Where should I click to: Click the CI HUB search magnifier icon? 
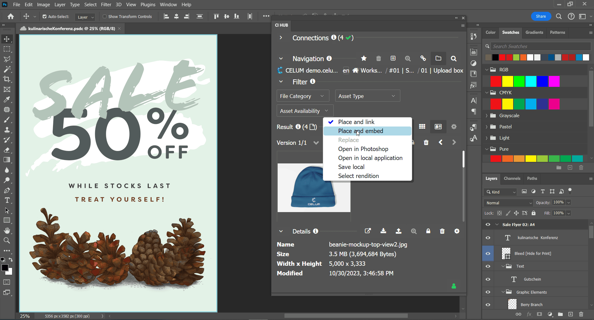[x=454, y=59]
